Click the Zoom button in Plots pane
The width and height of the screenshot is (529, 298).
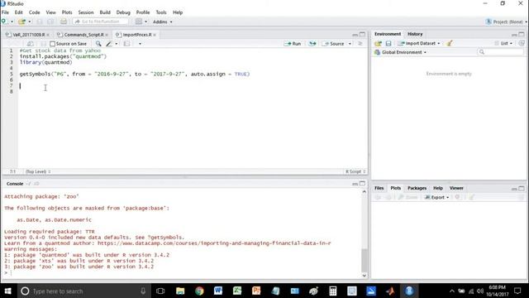tap(407, 197)
